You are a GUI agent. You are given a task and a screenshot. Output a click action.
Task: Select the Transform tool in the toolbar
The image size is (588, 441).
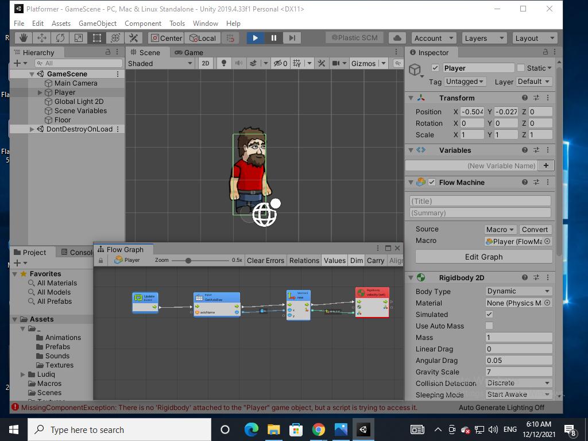coord(115,38)
